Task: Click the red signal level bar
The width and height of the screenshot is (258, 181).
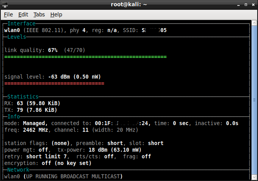Action: tap(54, 83)
